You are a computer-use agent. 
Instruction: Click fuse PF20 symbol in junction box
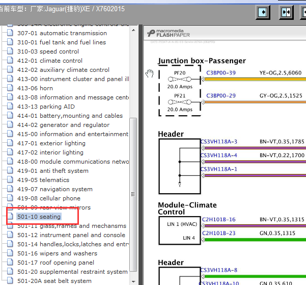pyautogui.click(x=180, y=79)
